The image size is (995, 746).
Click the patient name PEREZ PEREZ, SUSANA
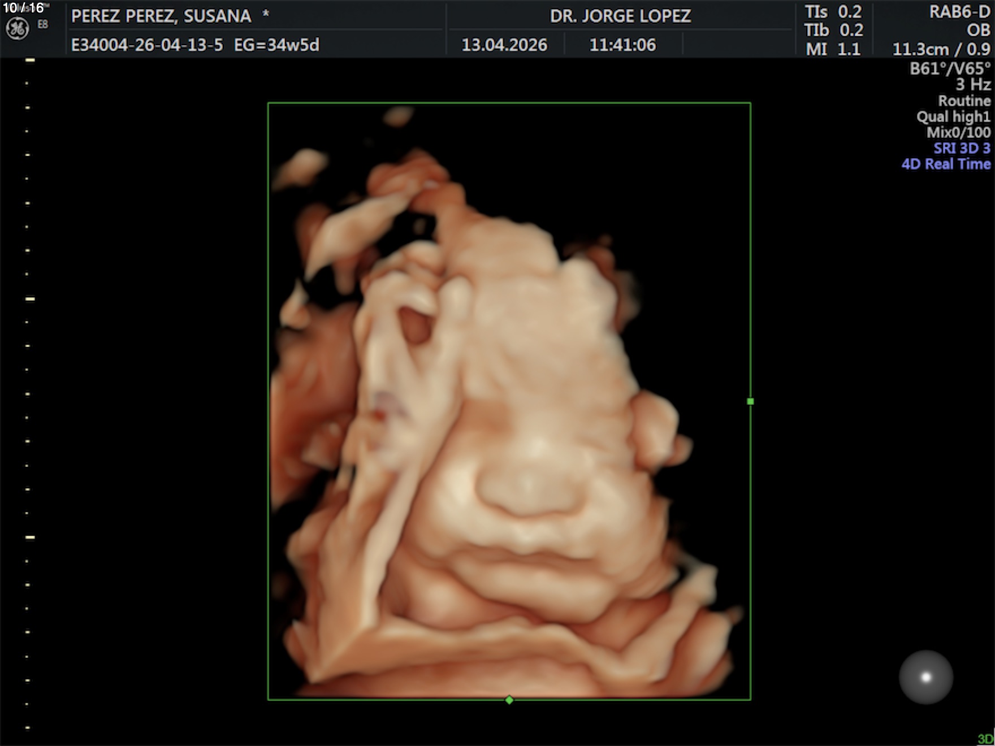click(x=161, y=16)
